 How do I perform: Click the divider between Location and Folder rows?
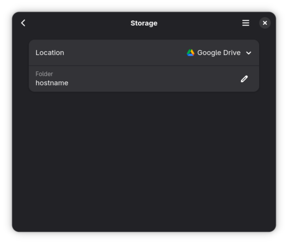pyautogui.click(x=144, y=66)
